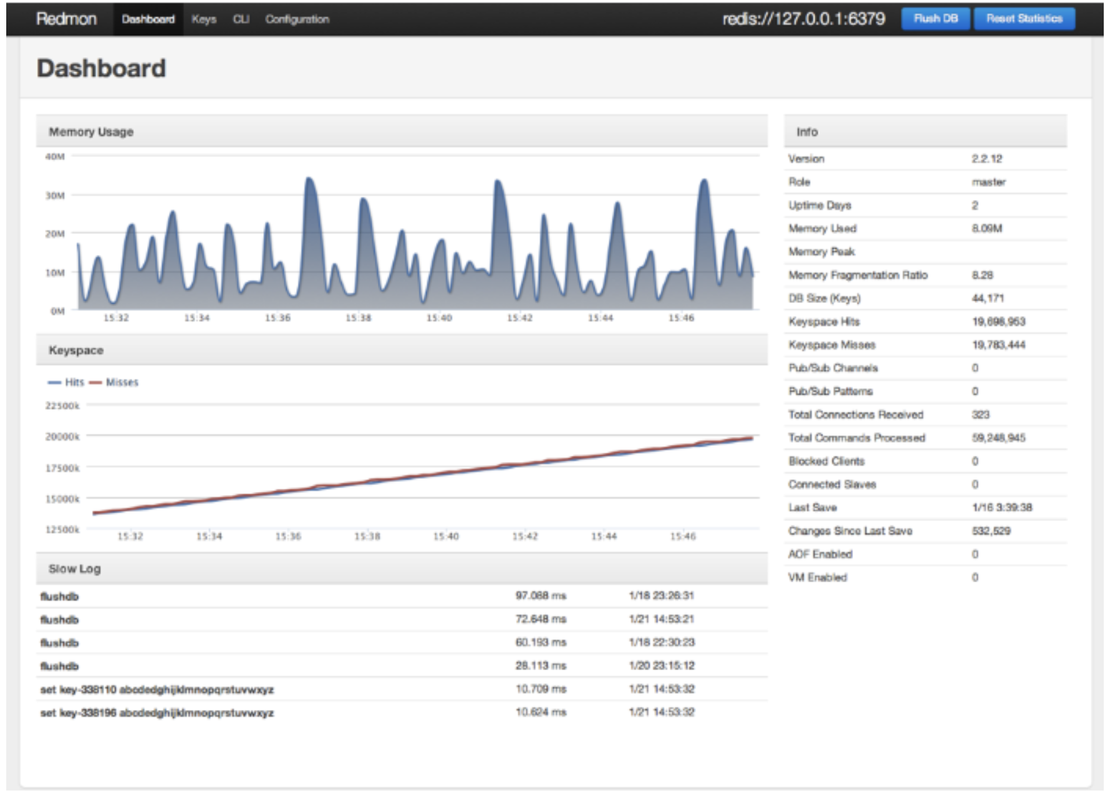Click the Uptime Days label
1105x793 pixels.
pos(819,205)
